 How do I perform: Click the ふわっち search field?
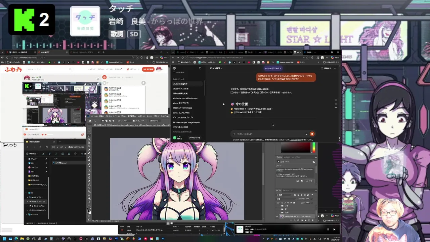click(49, 69)
